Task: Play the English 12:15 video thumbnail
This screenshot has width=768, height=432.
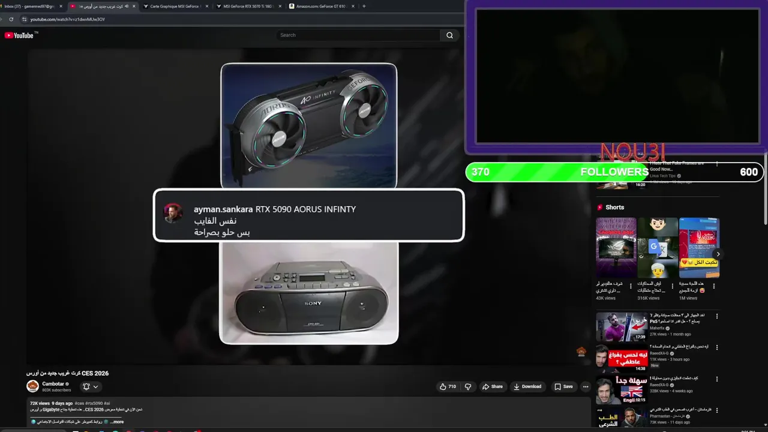Action: point(622,390)
